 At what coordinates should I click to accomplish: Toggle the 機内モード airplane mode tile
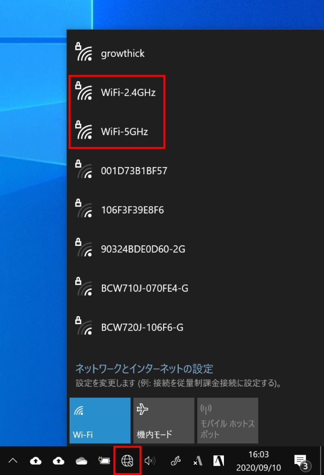(x=164, y=421)
